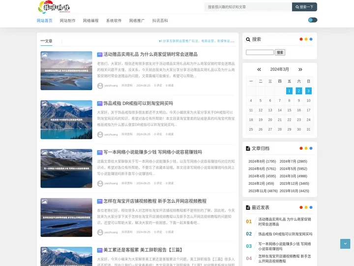Open the 抖讯百科 nav item
This screenshot has width=354, height=266.
(x=160, y=21)
